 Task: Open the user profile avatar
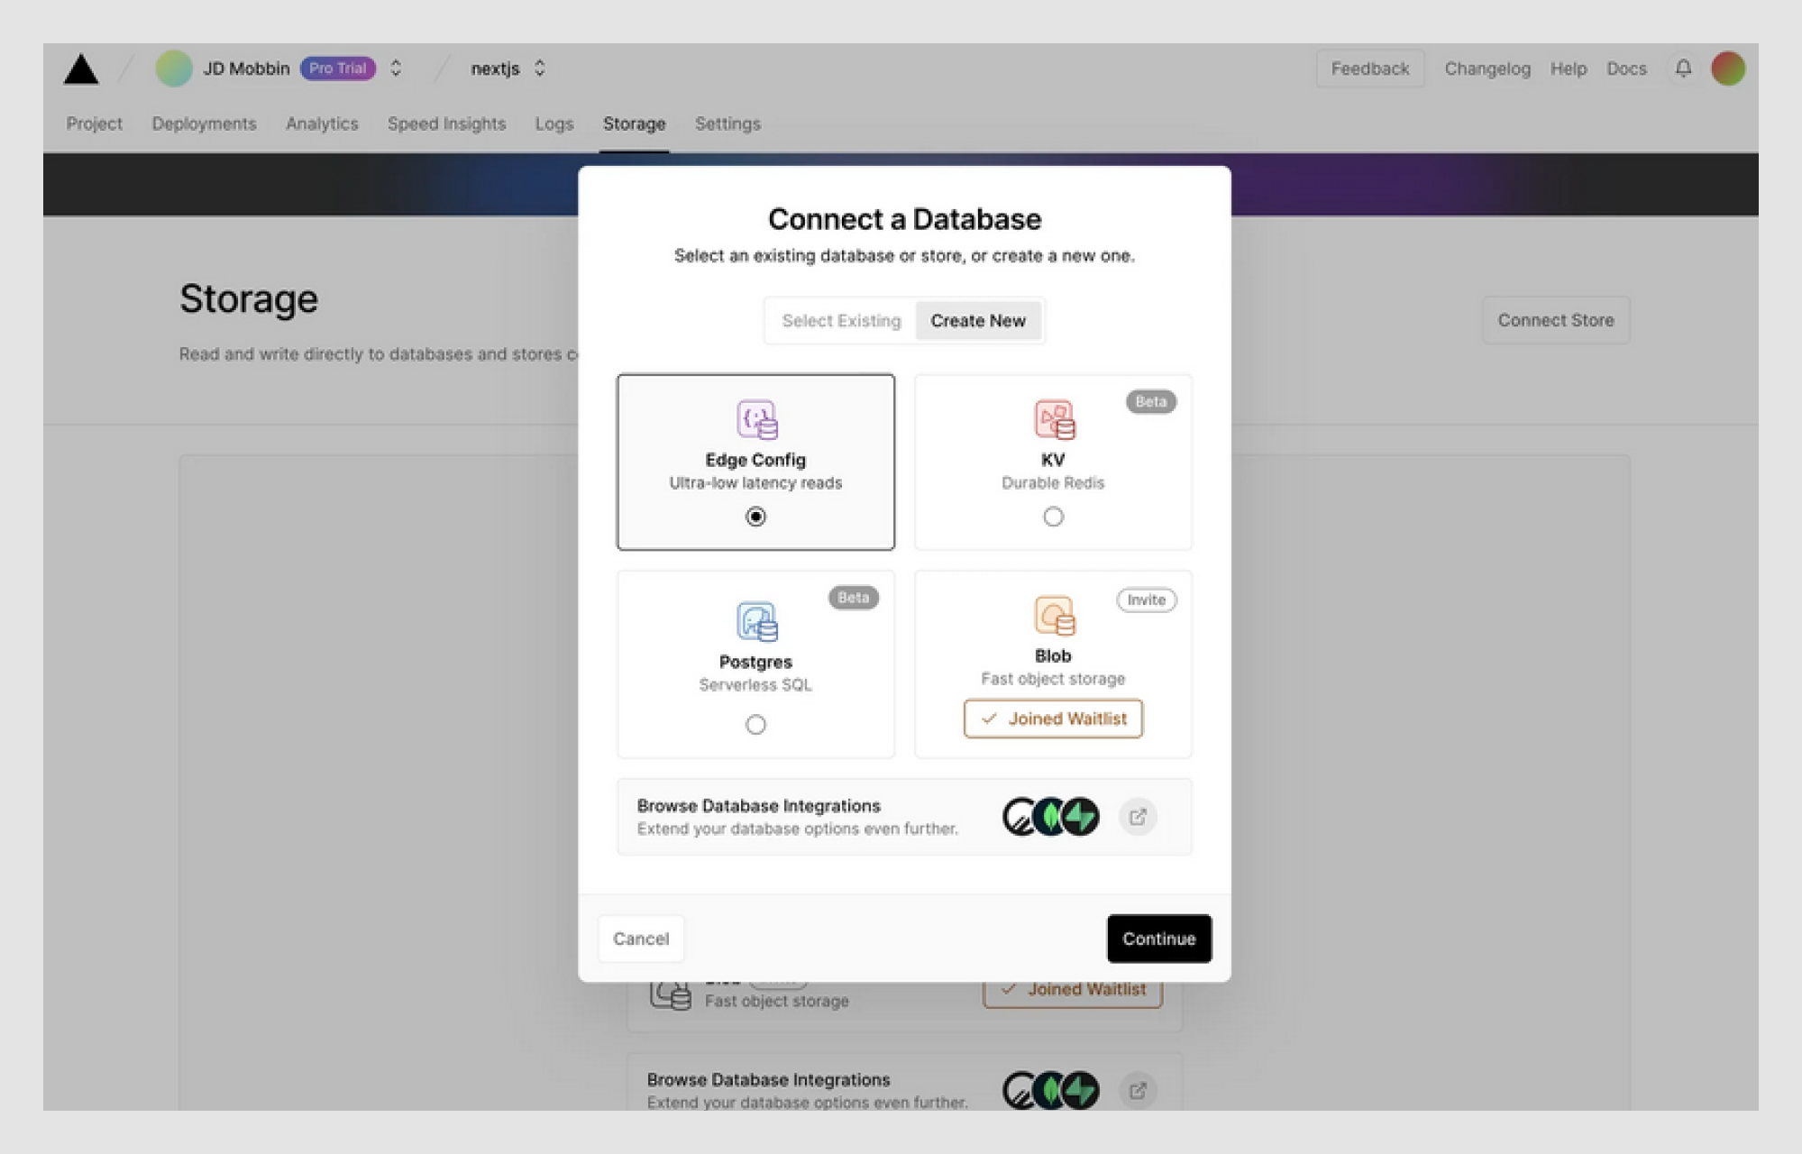pos(1728,69)
